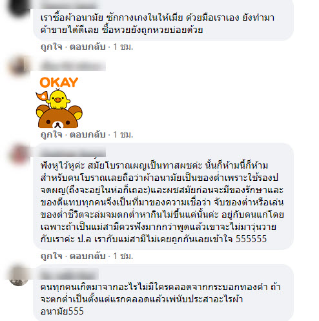Open avatar of commenter writing คนทุกคนเกิดมาจากอะไร
Image resolution: width=319 pixels, height=321 pixels.
(x=19, y=276)
